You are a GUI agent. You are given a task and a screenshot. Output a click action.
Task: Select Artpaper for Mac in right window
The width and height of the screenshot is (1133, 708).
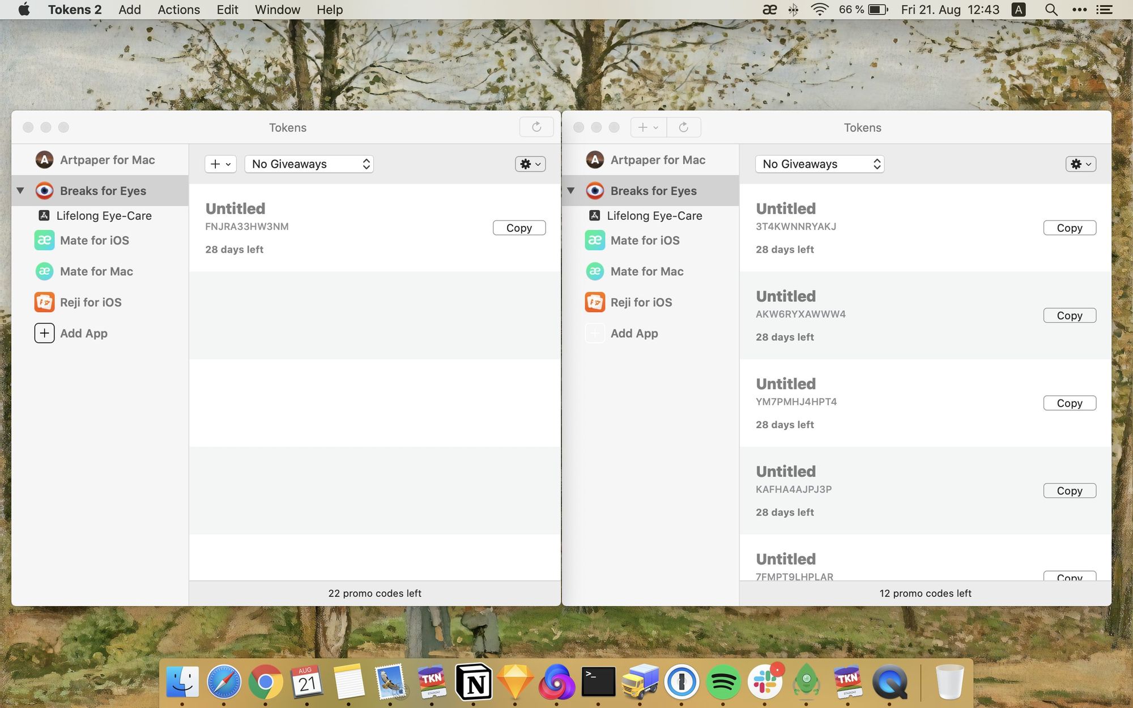point(650,160)
